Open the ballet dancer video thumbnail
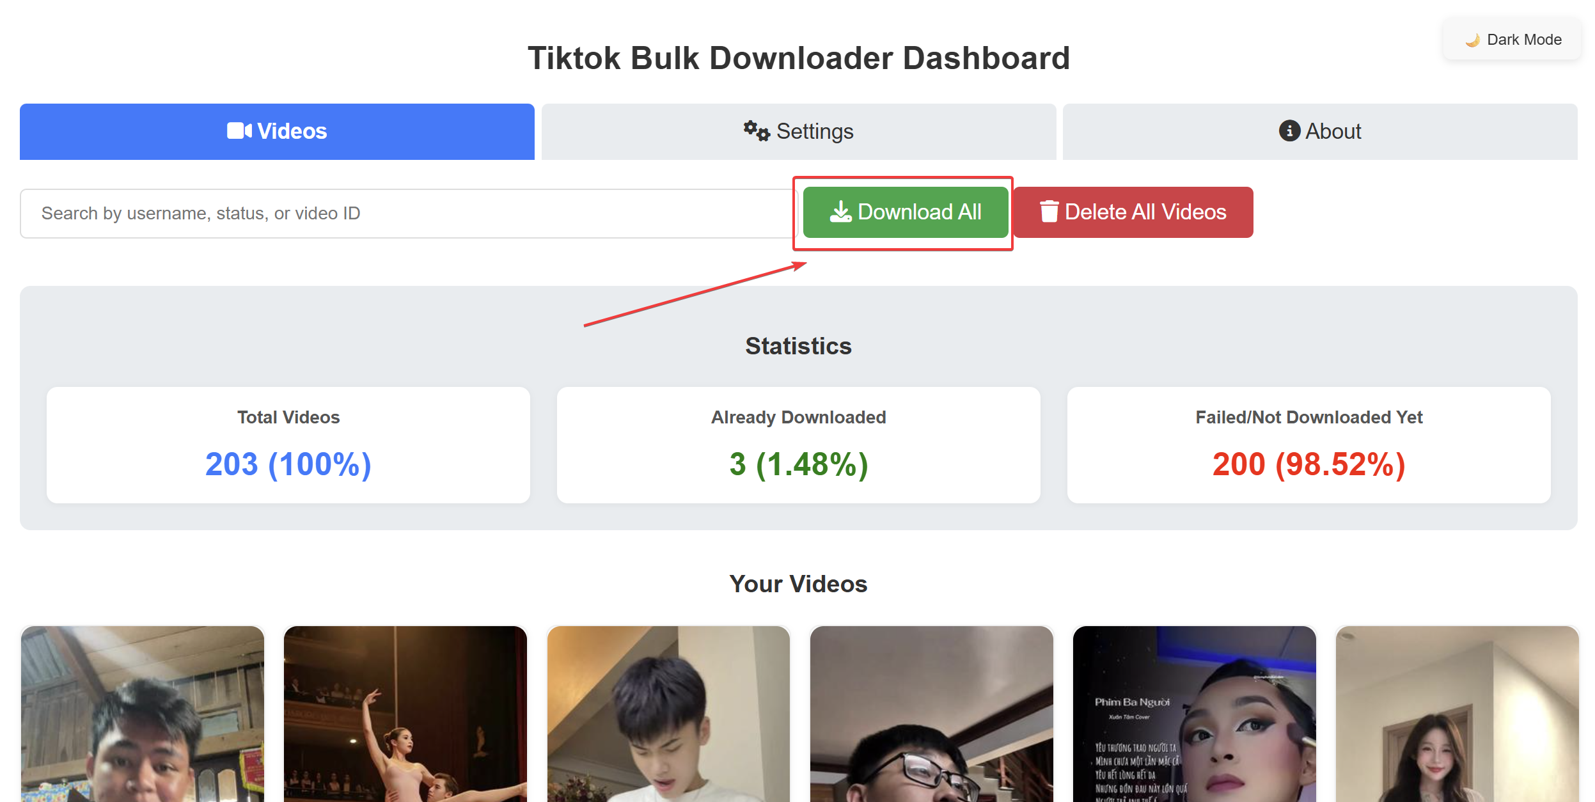The width and height of the screenshot is (1595, 802). (x=405, y=714)
